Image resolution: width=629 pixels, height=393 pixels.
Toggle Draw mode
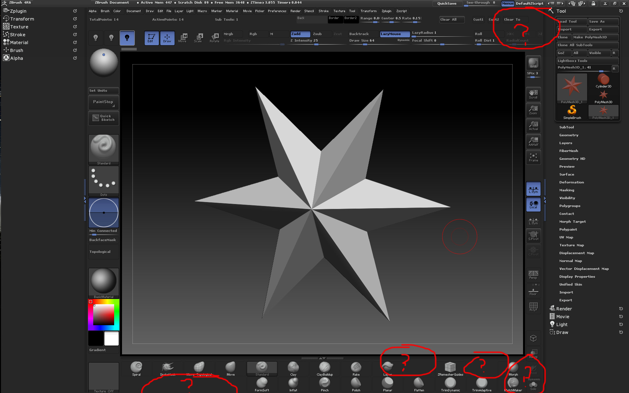[x=167, y=38]
